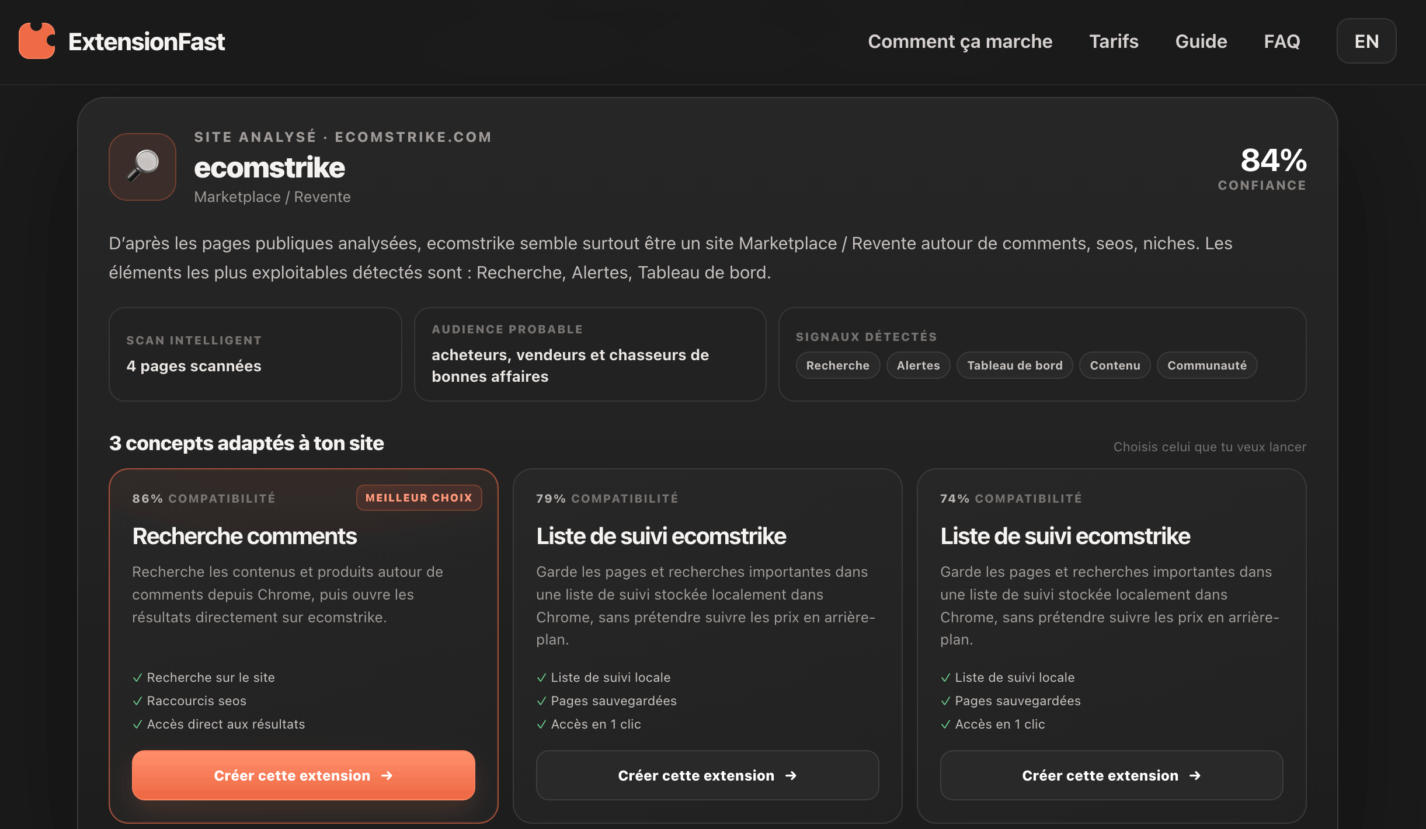Open the ExtensionFast home link text

pos(146,41)
